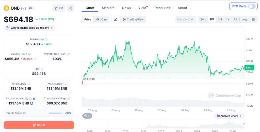Open the Compare dropdown
This screenshot has width=260, height=132.
point(185,19)
